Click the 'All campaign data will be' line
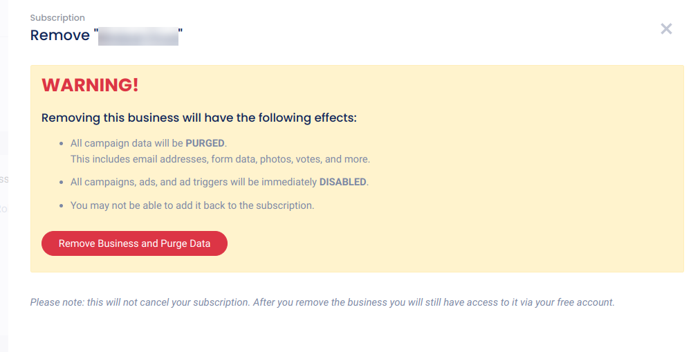Viewport: 700px width, 352px height. click(127, 143)
